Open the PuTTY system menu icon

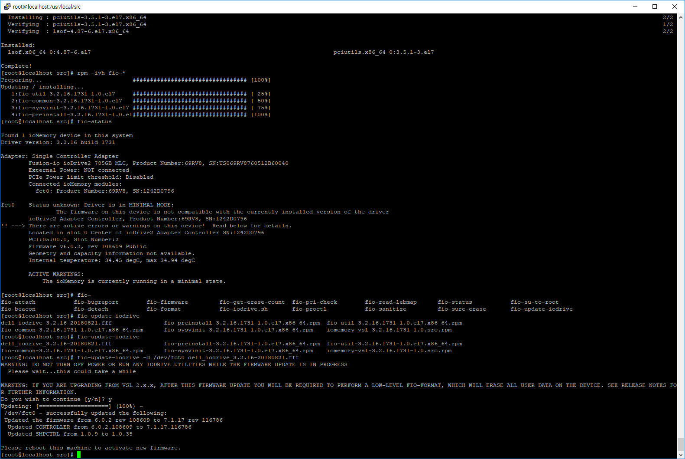coord(7,7)
